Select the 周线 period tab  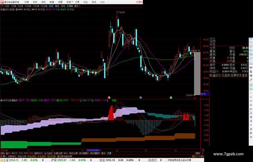(57, 6)
